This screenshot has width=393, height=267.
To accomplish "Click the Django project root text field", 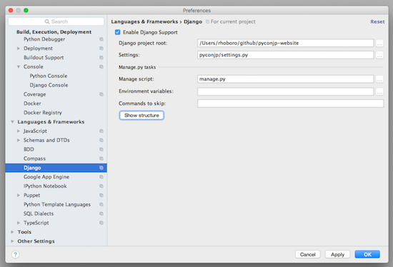I will (x=286, y=43).
